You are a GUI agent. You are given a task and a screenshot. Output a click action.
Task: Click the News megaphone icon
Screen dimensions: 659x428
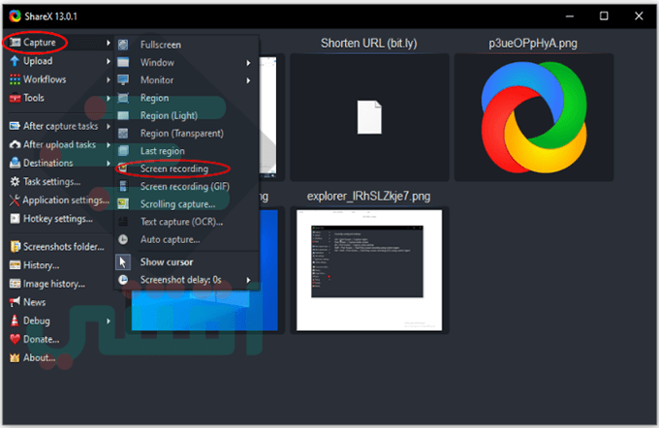[x=15, y=302]
